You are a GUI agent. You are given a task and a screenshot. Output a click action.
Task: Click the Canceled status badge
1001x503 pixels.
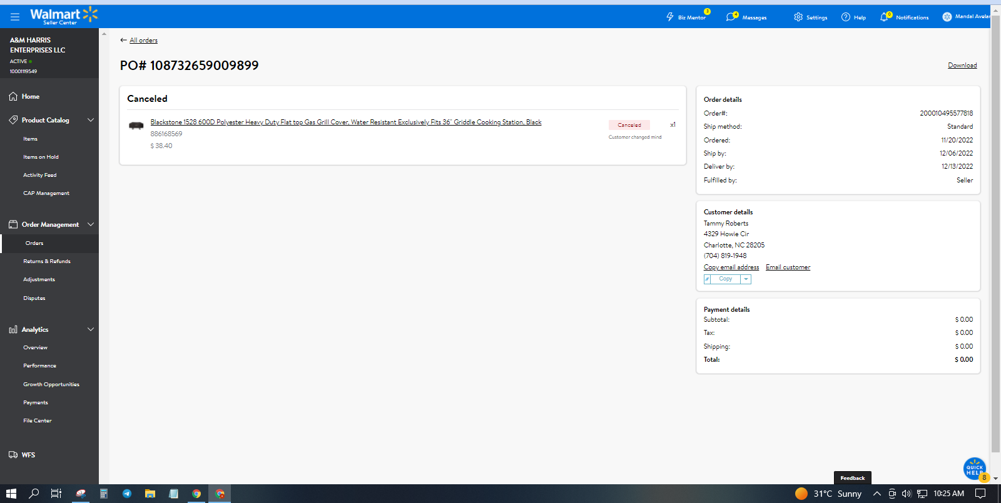(629, 125)
